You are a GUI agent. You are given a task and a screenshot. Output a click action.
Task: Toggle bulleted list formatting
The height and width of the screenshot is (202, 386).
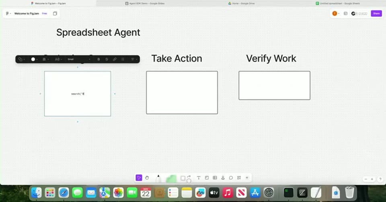(123, 59)
